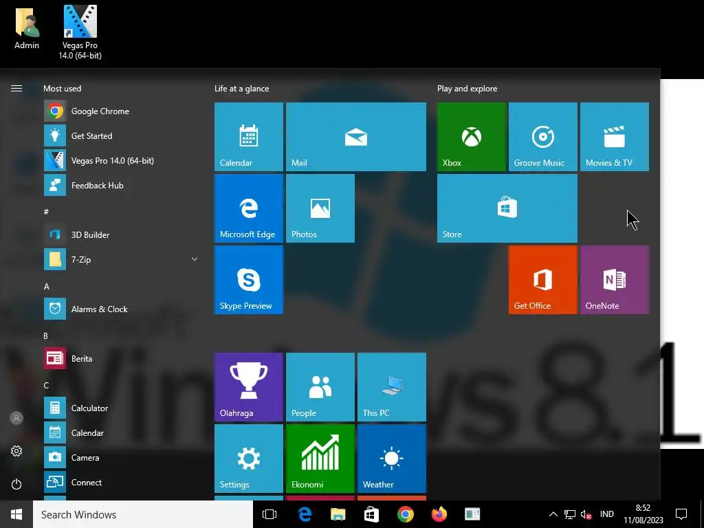Open Feedback Hub
The width and height of the screenshot is (704, 528).
tap(121, 186)
